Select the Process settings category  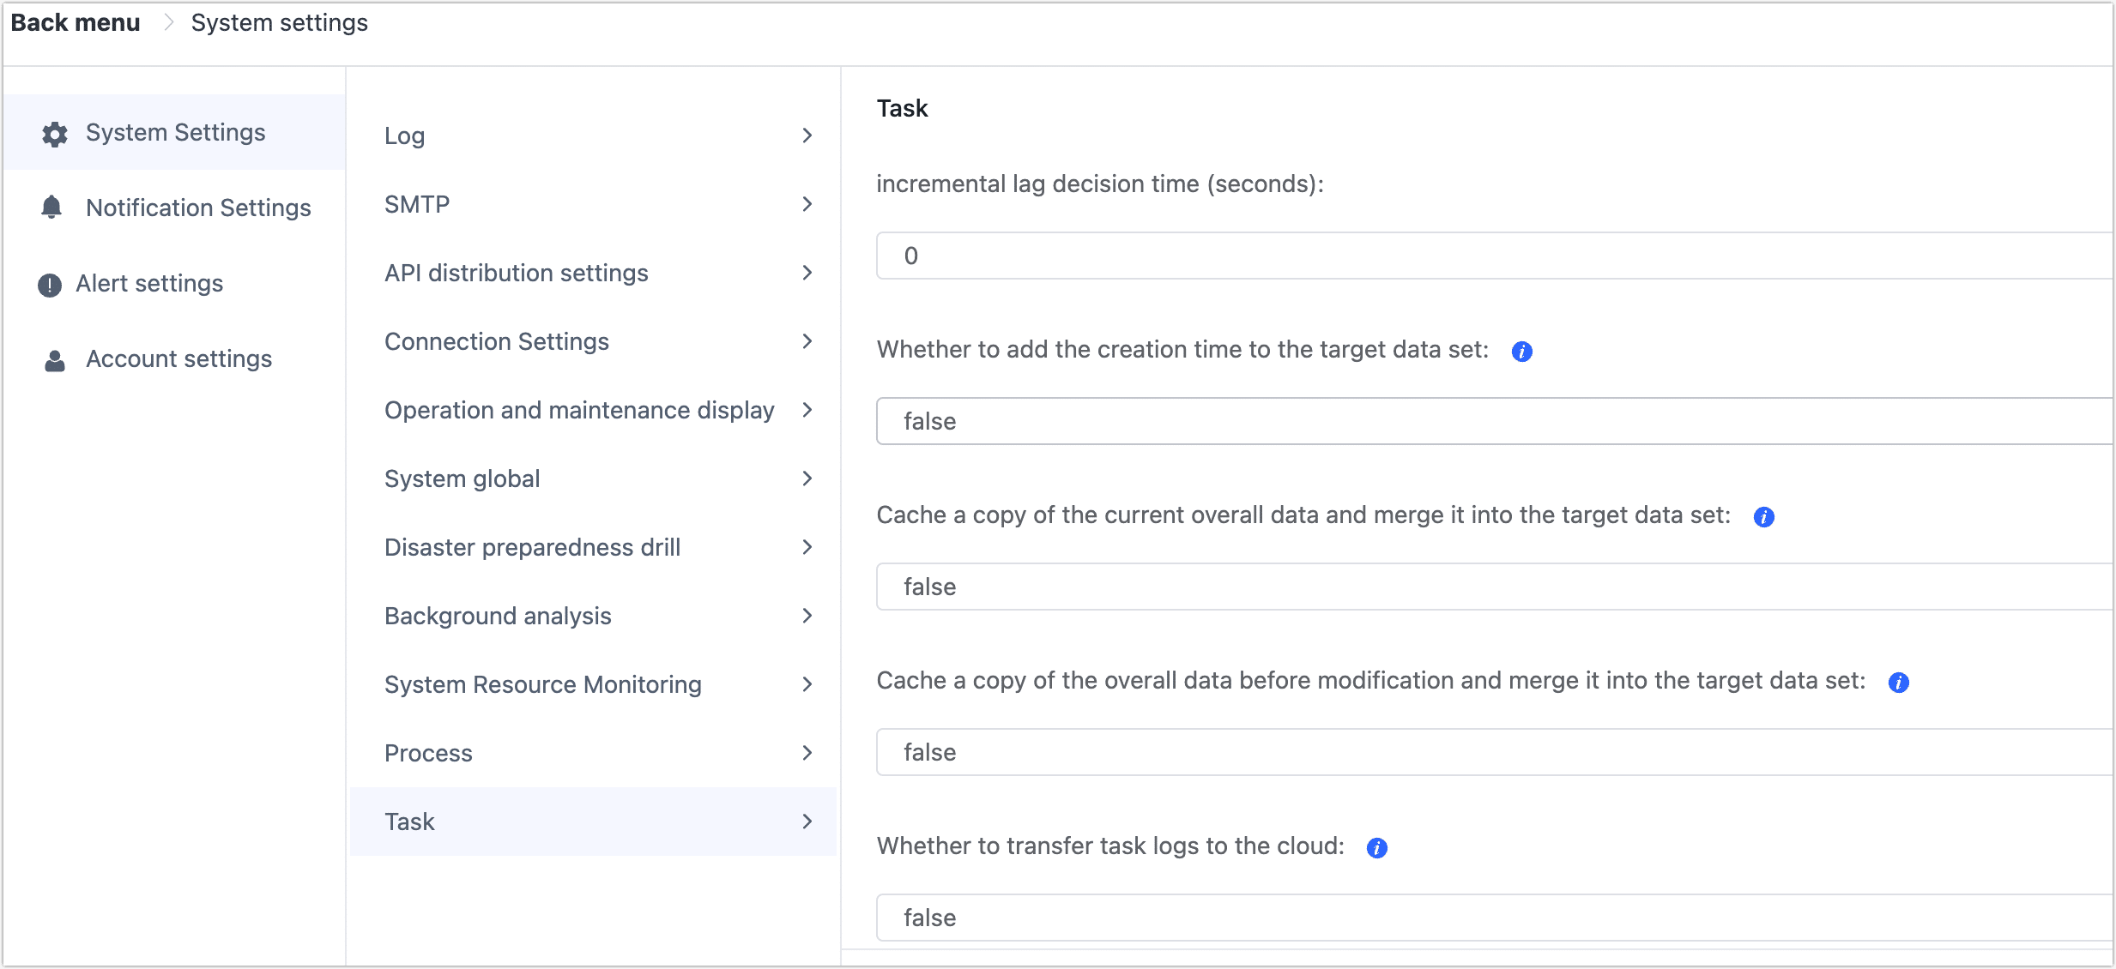[592, 752]
